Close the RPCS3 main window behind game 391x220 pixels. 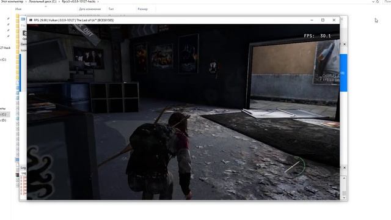pos(342,19)
